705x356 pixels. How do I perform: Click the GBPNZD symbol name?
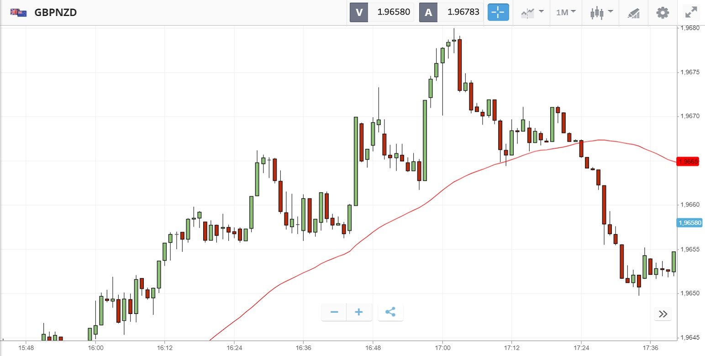point(55,12)
